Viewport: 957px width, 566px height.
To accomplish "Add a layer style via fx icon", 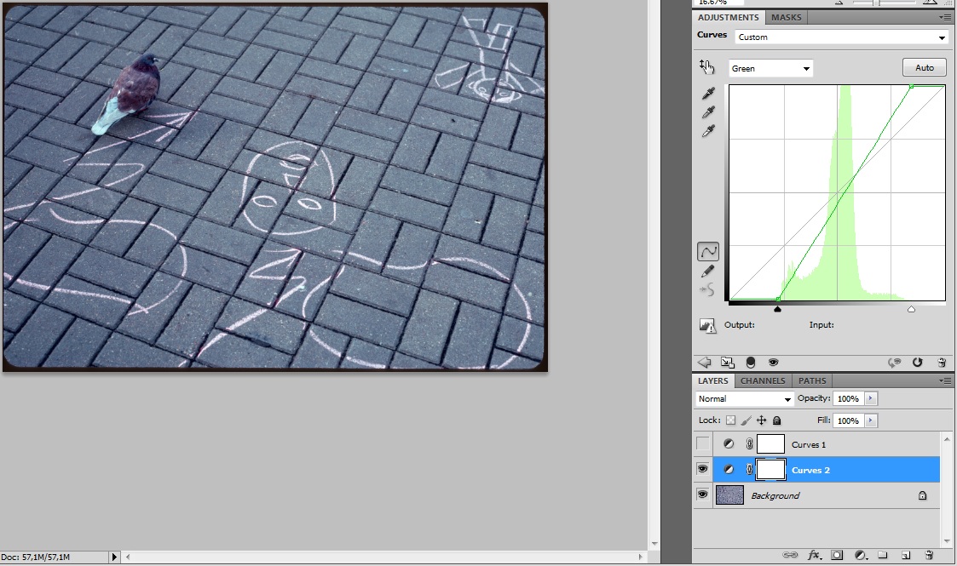I will (814, 555).
